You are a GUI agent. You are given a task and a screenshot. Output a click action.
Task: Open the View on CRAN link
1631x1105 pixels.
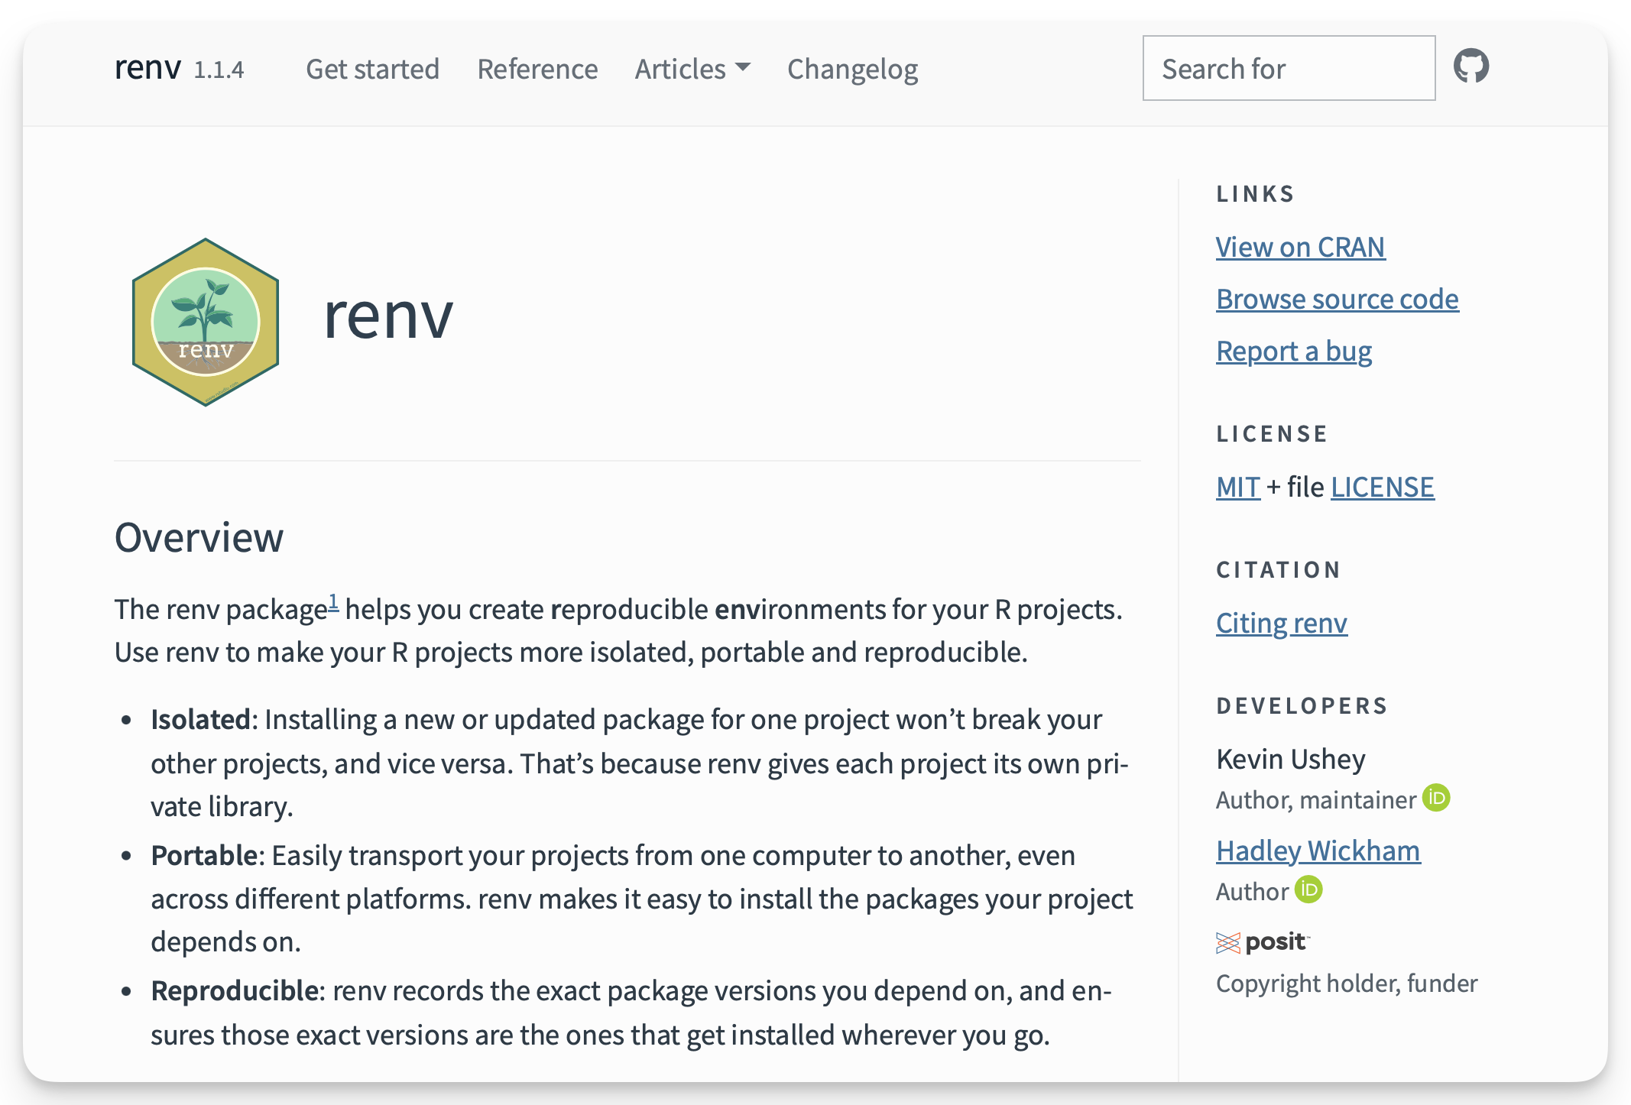(x=1300, y=247)
